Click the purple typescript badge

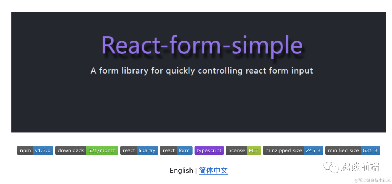[x=209, y=150]
